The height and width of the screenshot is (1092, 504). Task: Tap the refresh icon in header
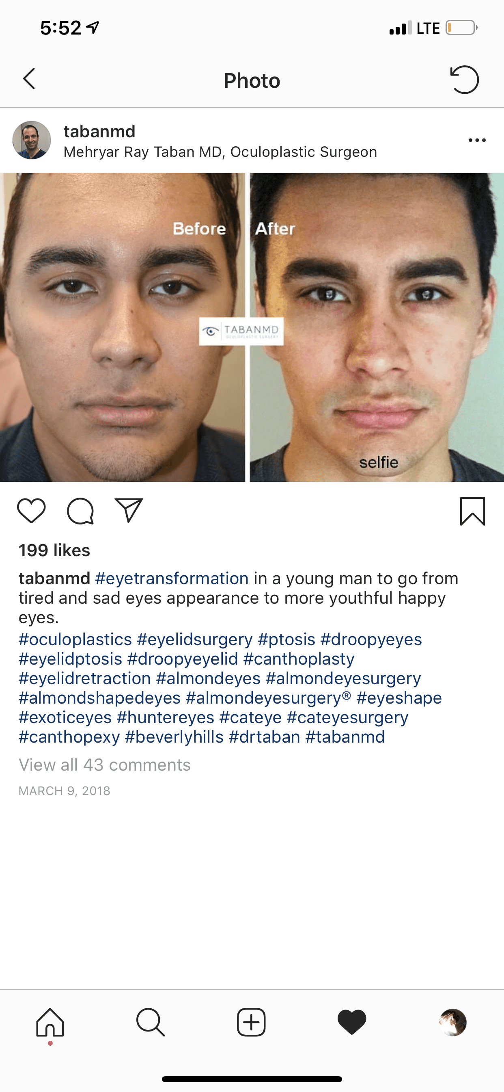click(x=464, y=80)
